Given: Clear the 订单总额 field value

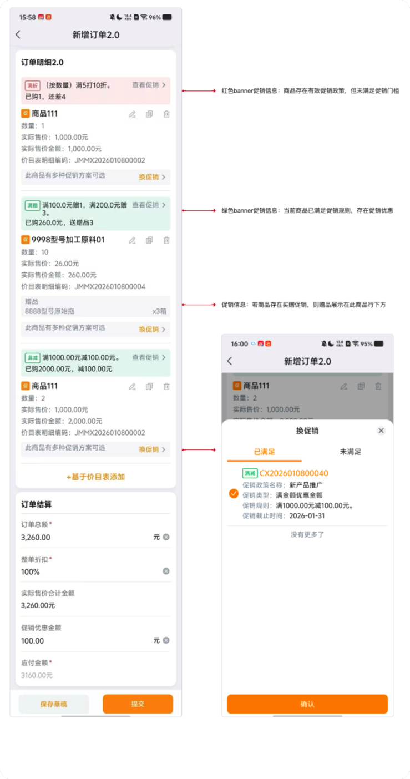Looking at the screenshot, I should [166, 537].
